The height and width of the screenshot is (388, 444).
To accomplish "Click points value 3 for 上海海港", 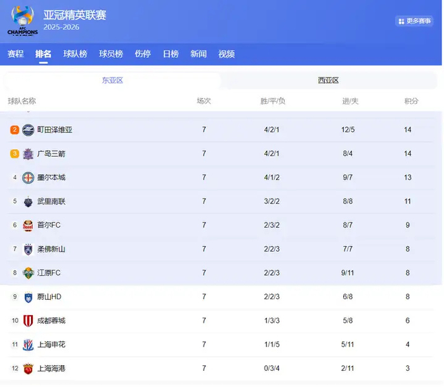I will 407,368.
